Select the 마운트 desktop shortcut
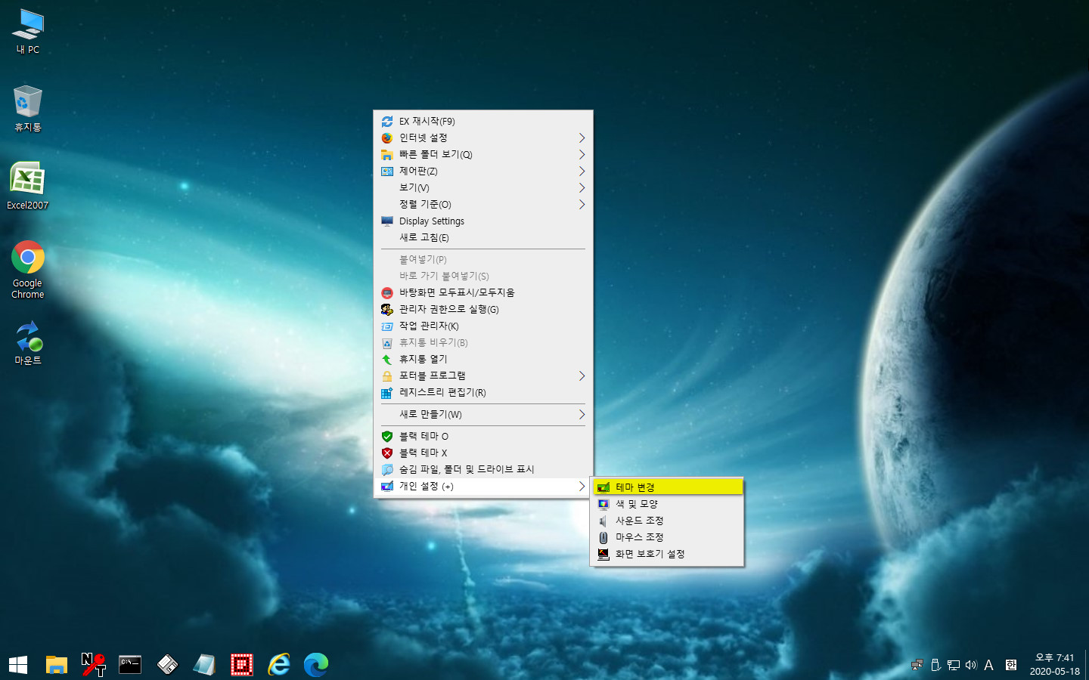This screenshot has width=1089, height=680. (x=28, y=344)
